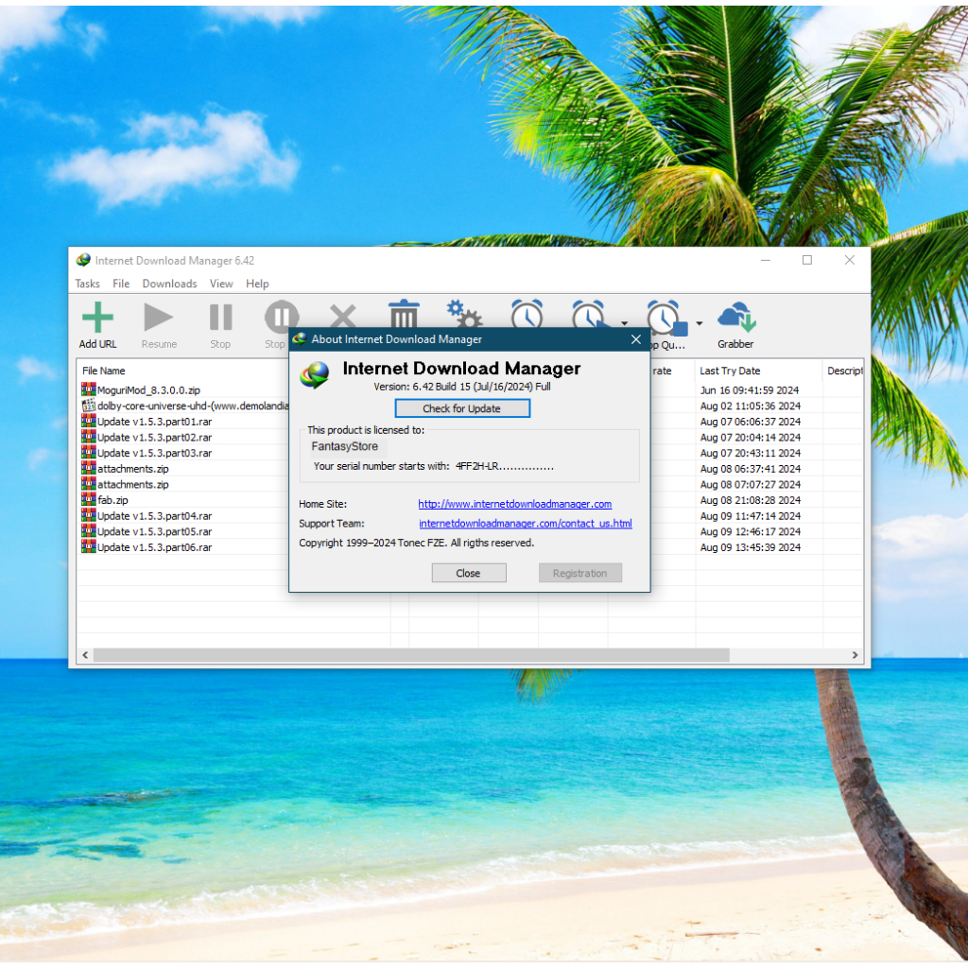
Task: Click the horizontal scrollbar's left arrow
Action: (x=85, y=654)
